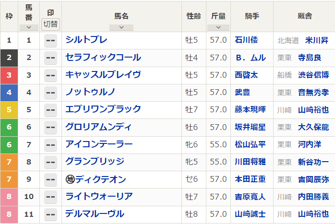This screenshot has width=335, height=224.
Task: Click the red frame 3 color cell
Action: tap(9, 75)
